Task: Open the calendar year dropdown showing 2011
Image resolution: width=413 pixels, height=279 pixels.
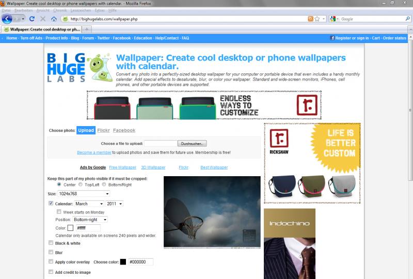Action: click(114, 204)
